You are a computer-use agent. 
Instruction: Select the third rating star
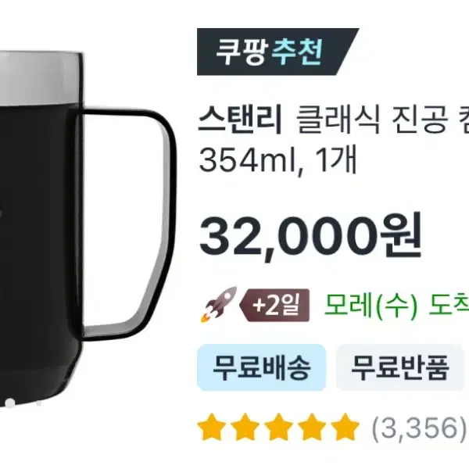pos(278,427)
